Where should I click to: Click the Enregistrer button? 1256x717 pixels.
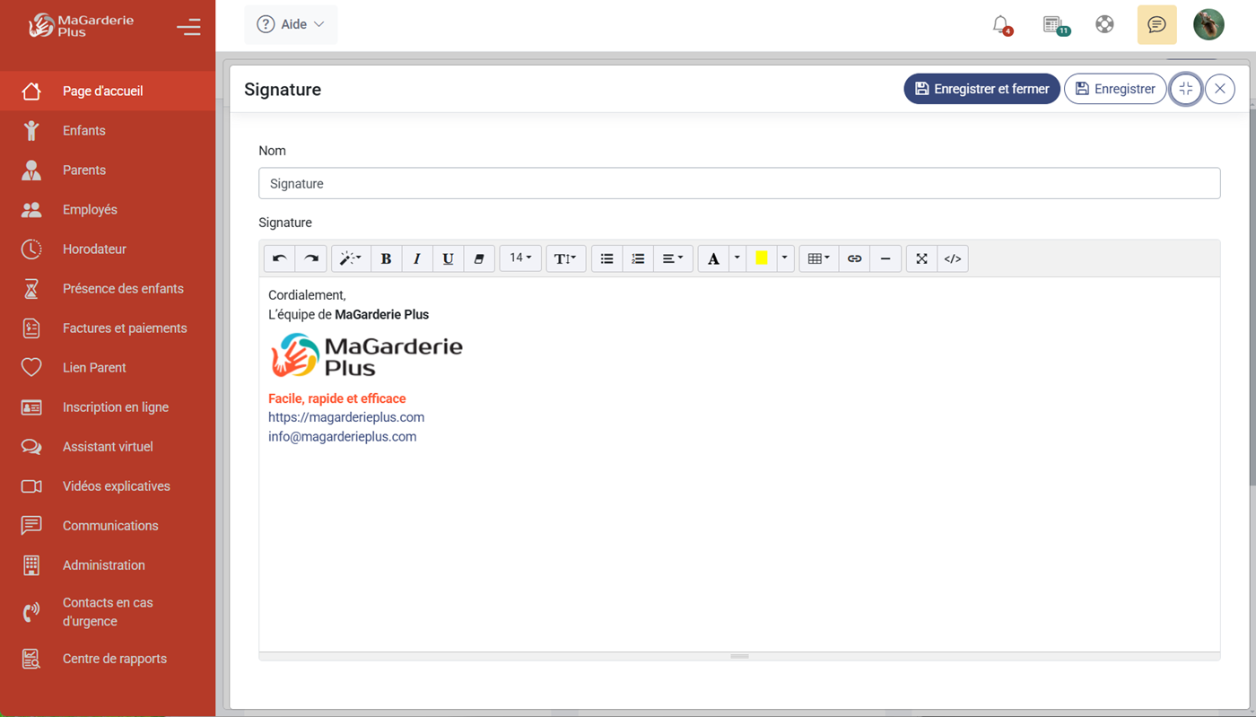(1115, 89)
